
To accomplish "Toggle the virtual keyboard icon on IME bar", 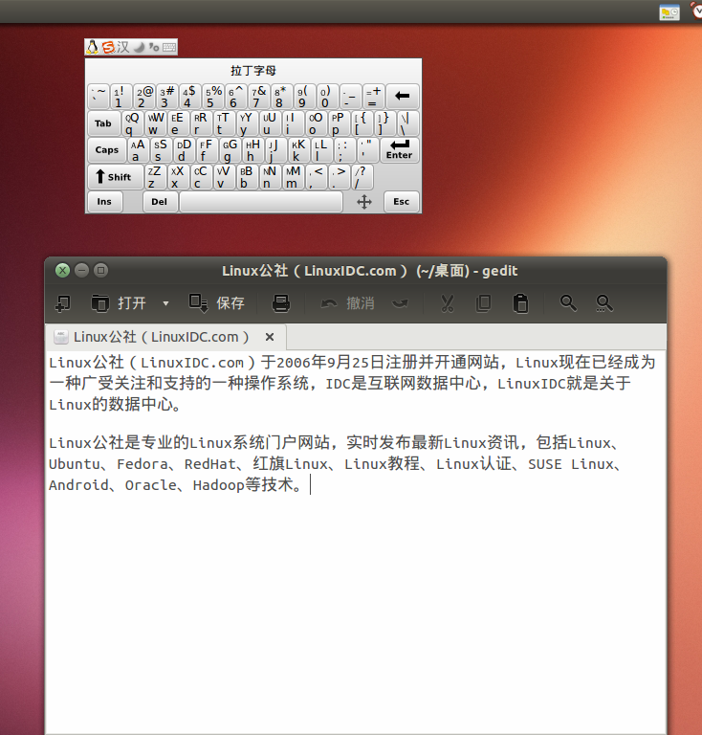I will pyautogui.click(x=169, y=47).
